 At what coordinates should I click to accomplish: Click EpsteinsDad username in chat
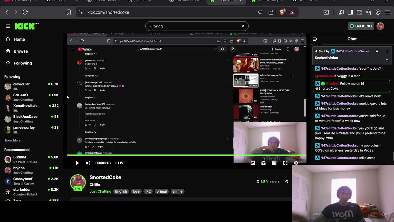point(325,76)
